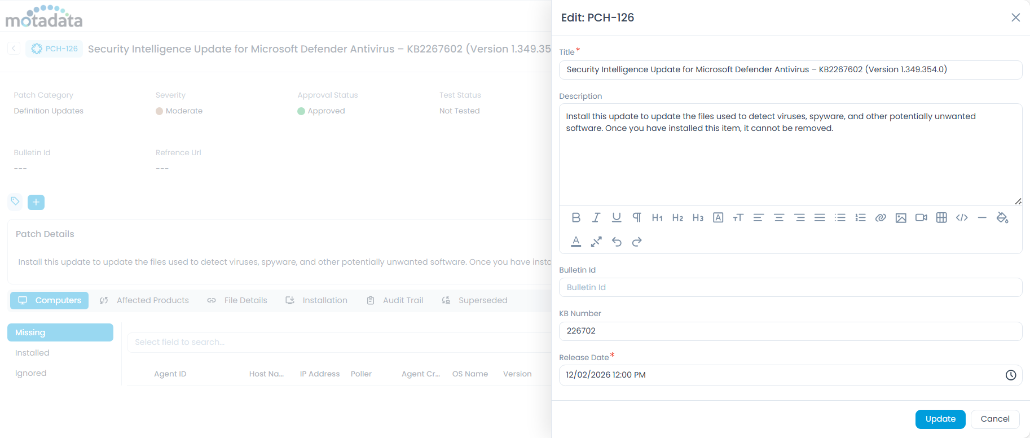Switch to the Installation tab
1030x438 pixels.
pos(316,300)
